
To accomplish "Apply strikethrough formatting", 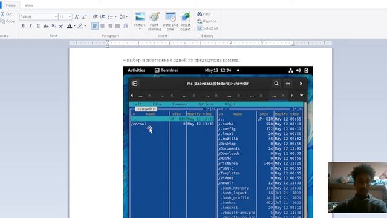I will point(46,25).
